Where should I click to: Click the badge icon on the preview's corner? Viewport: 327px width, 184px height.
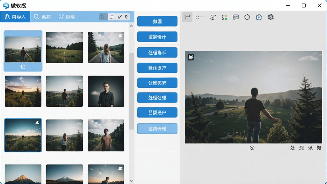pos(191,57)
